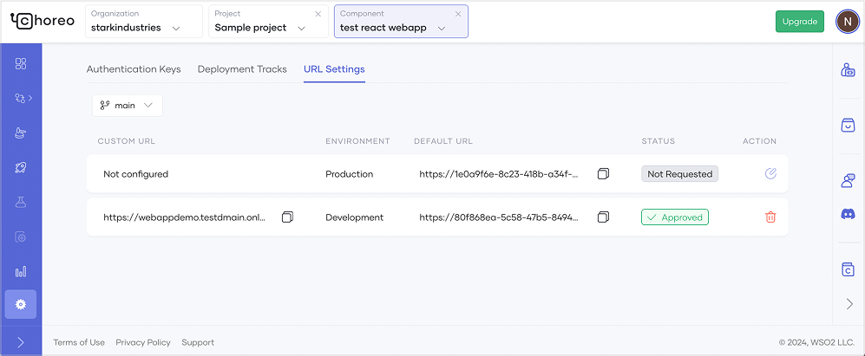Click the Choreo logo
The image size is (865, 356).
[42, 22]
